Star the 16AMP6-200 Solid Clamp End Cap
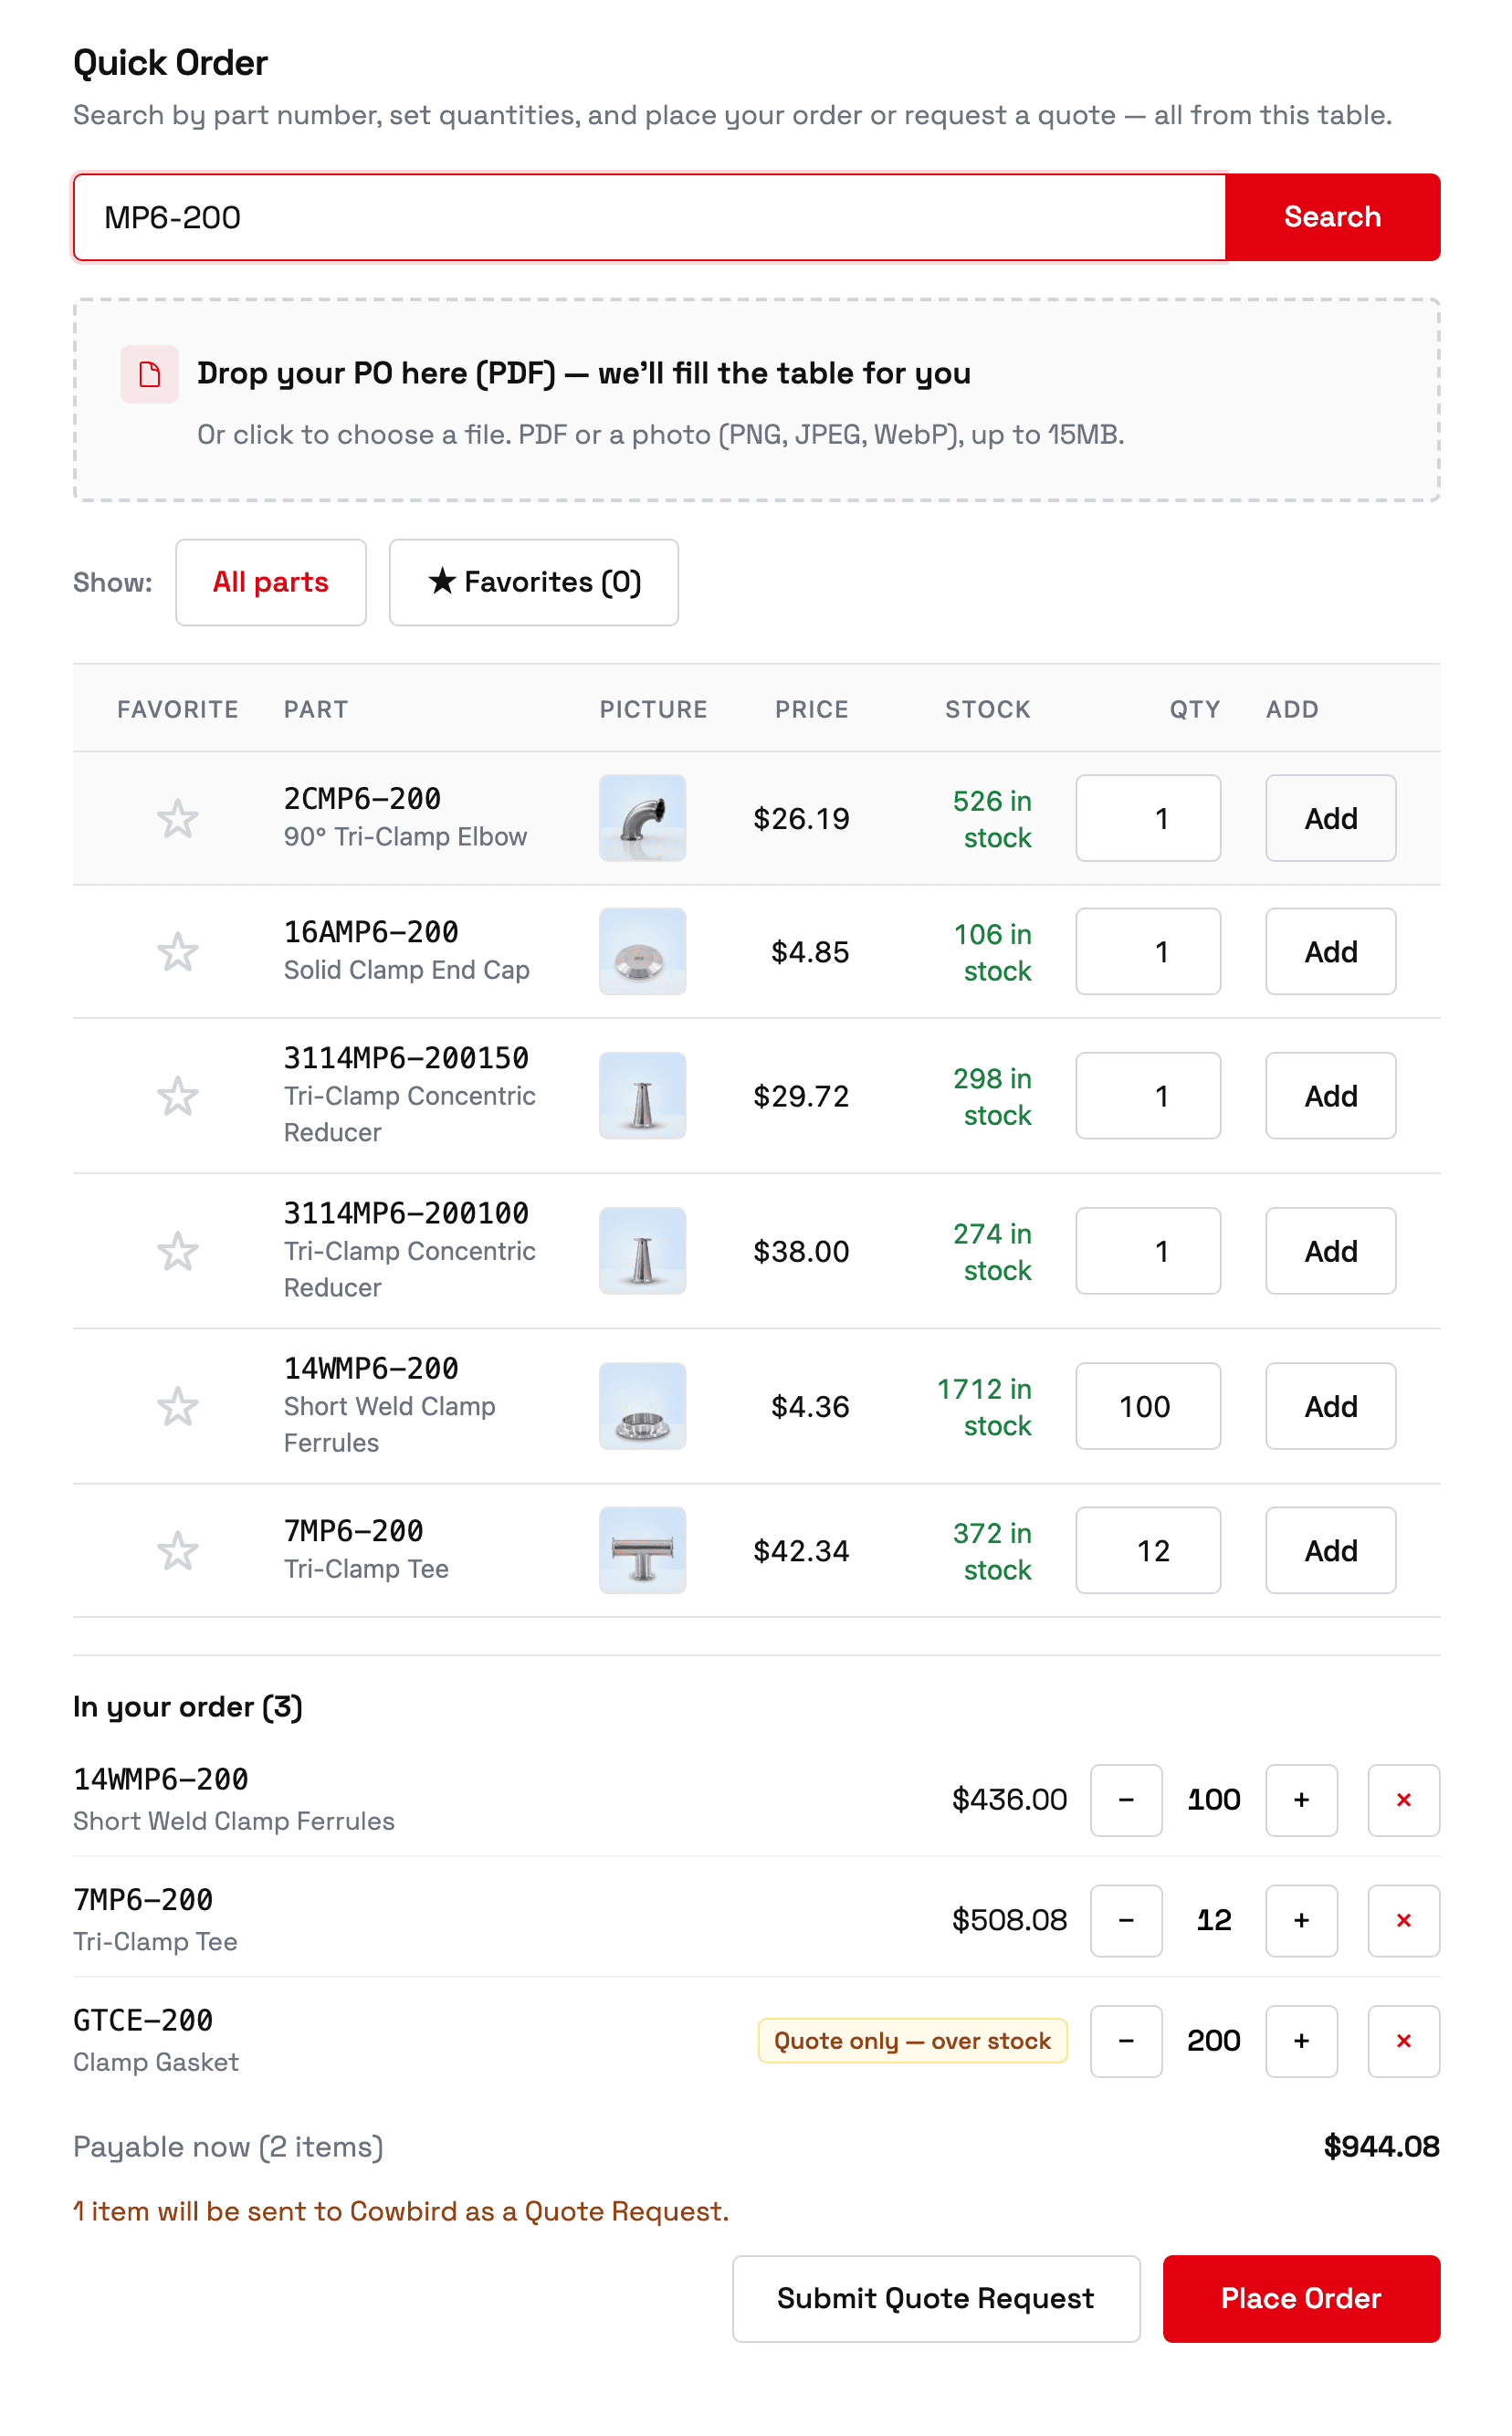Viewport: 1512px width, 2436px height. click(177, 951)
